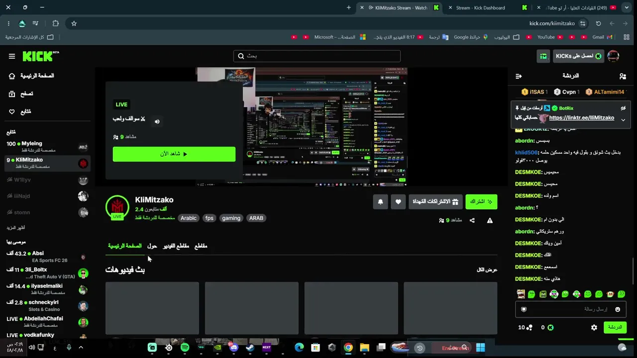Click the green Watch Now button
The height and width of the screenshot is (358, 637).
coord(174,154)
